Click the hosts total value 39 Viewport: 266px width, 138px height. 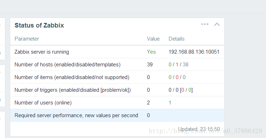[150, 65]
